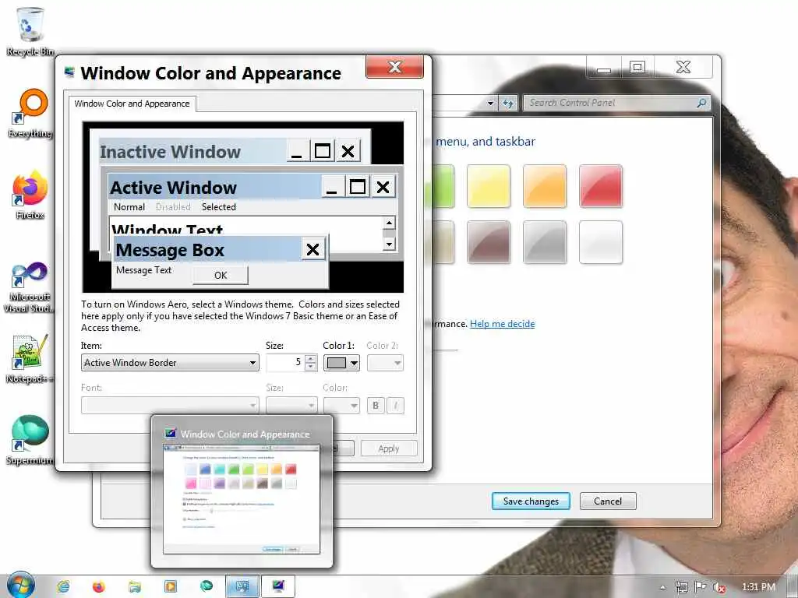The height and width of the screenshot is (598, 798).
Task: Click Disabled menu item in preview
Action: point(173,207)
